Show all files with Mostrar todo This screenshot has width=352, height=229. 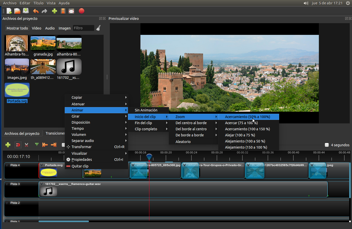[x=17, y=28]
